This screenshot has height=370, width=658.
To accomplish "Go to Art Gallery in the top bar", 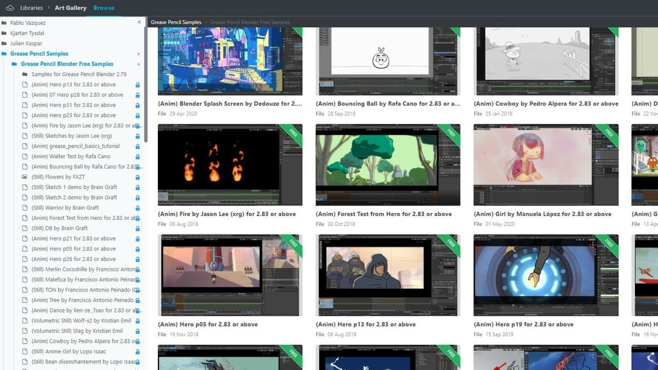I will [x=71, y=8].
